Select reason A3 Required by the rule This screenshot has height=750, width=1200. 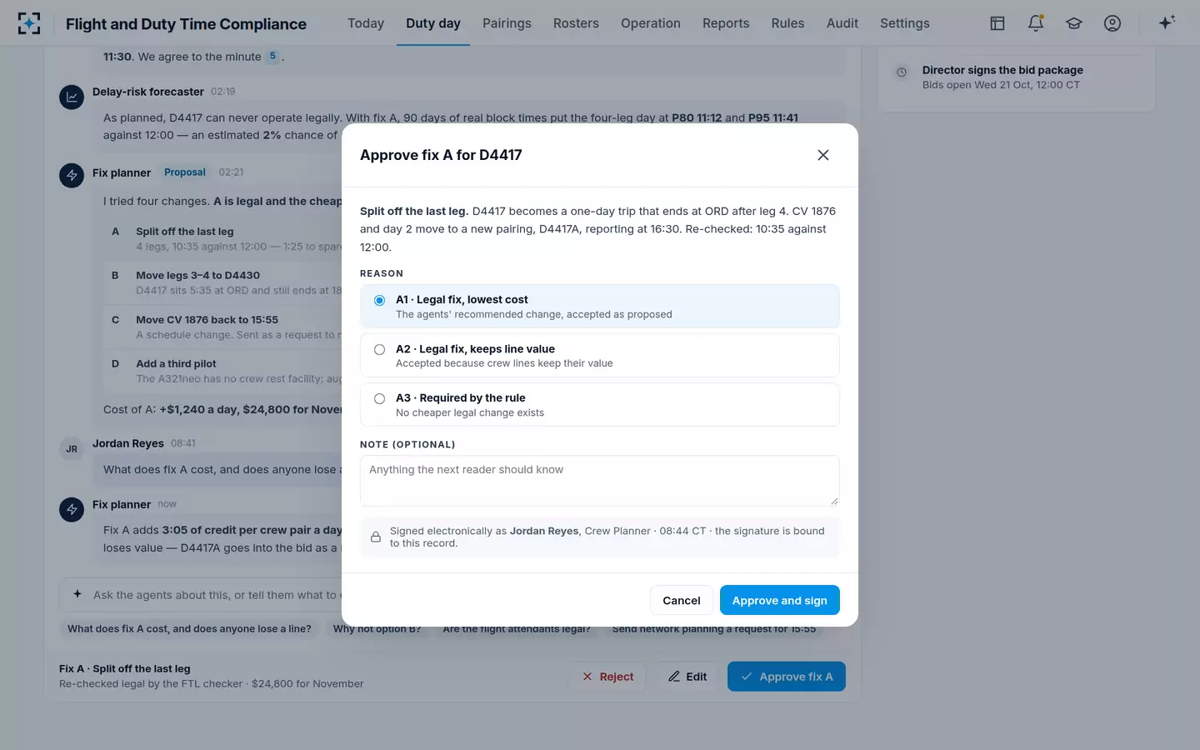tap(600, 405)
